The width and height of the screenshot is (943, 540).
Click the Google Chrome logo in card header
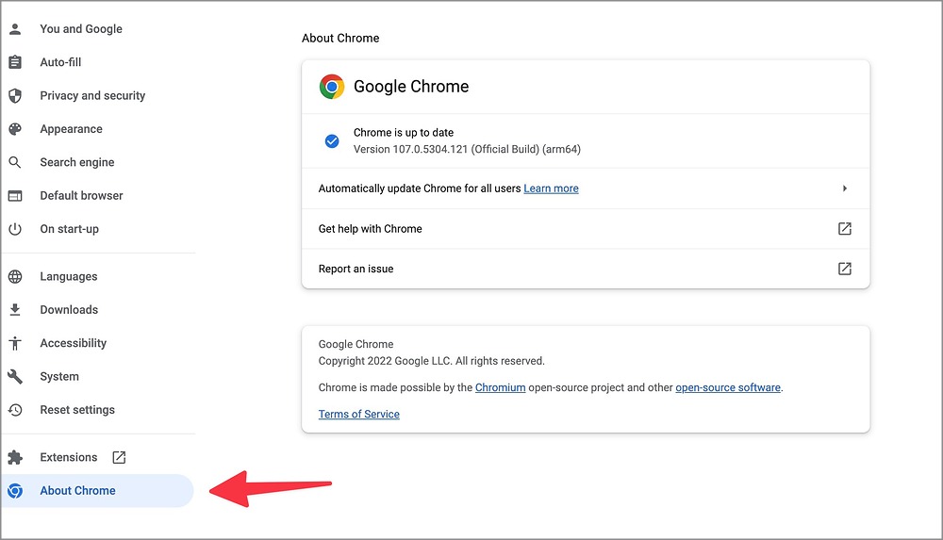point(332,87)
